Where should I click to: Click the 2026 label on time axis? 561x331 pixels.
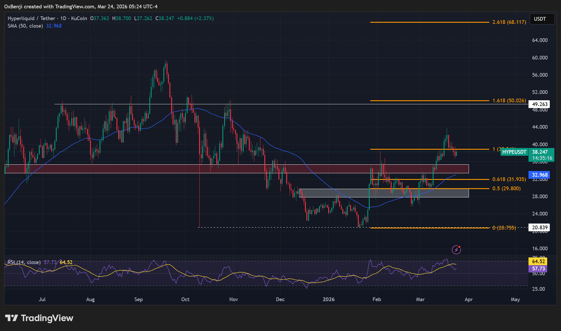pyautogui.click(x=329, y=299)
